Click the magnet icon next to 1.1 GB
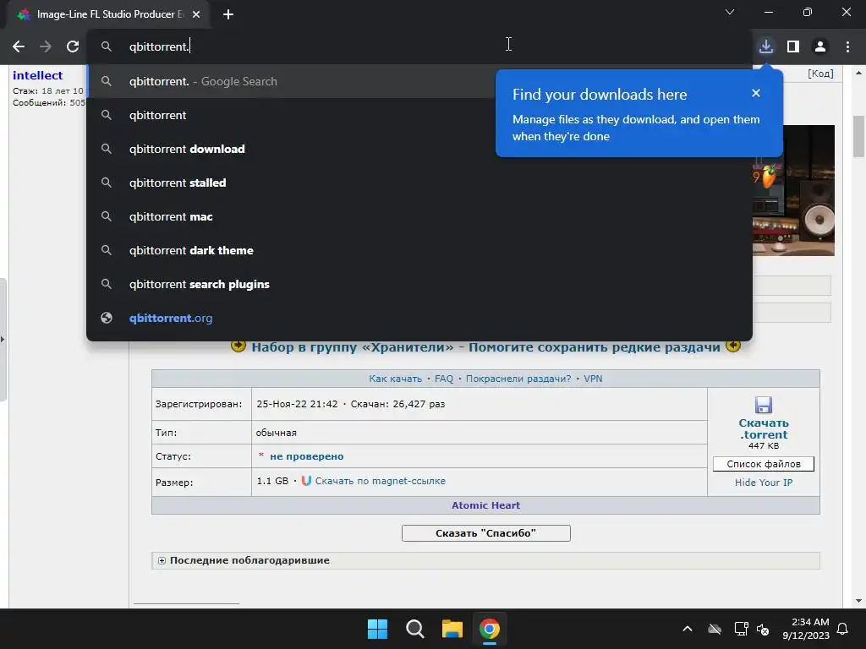The width and height of the screenshot is (866, 649). (306, 481)
